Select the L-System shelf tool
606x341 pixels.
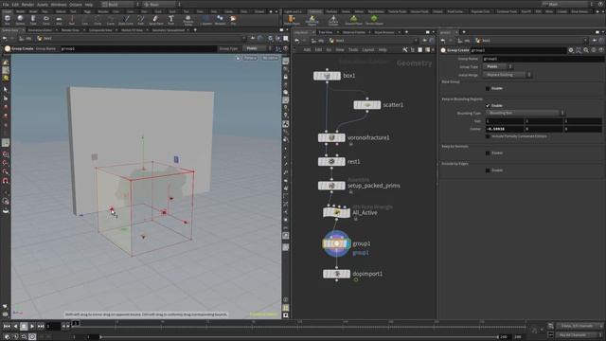click(205, 19)
